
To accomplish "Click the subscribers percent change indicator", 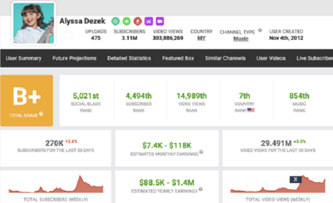I will (x=71, y=142).
